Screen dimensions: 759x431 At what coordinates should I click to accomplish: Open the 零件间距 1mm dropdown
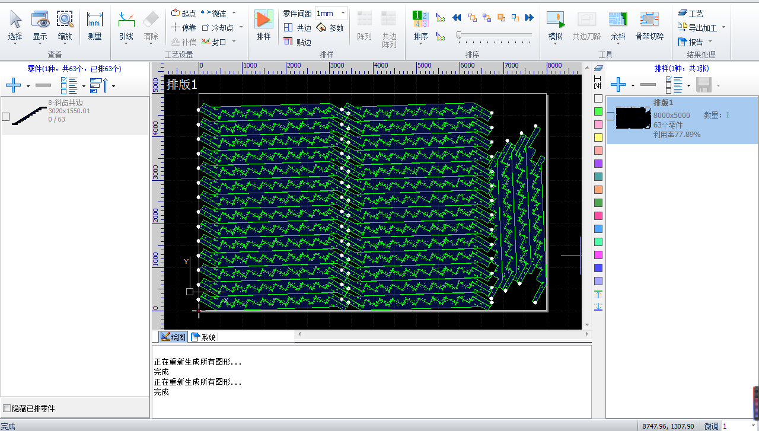click(x=343, y=13)
